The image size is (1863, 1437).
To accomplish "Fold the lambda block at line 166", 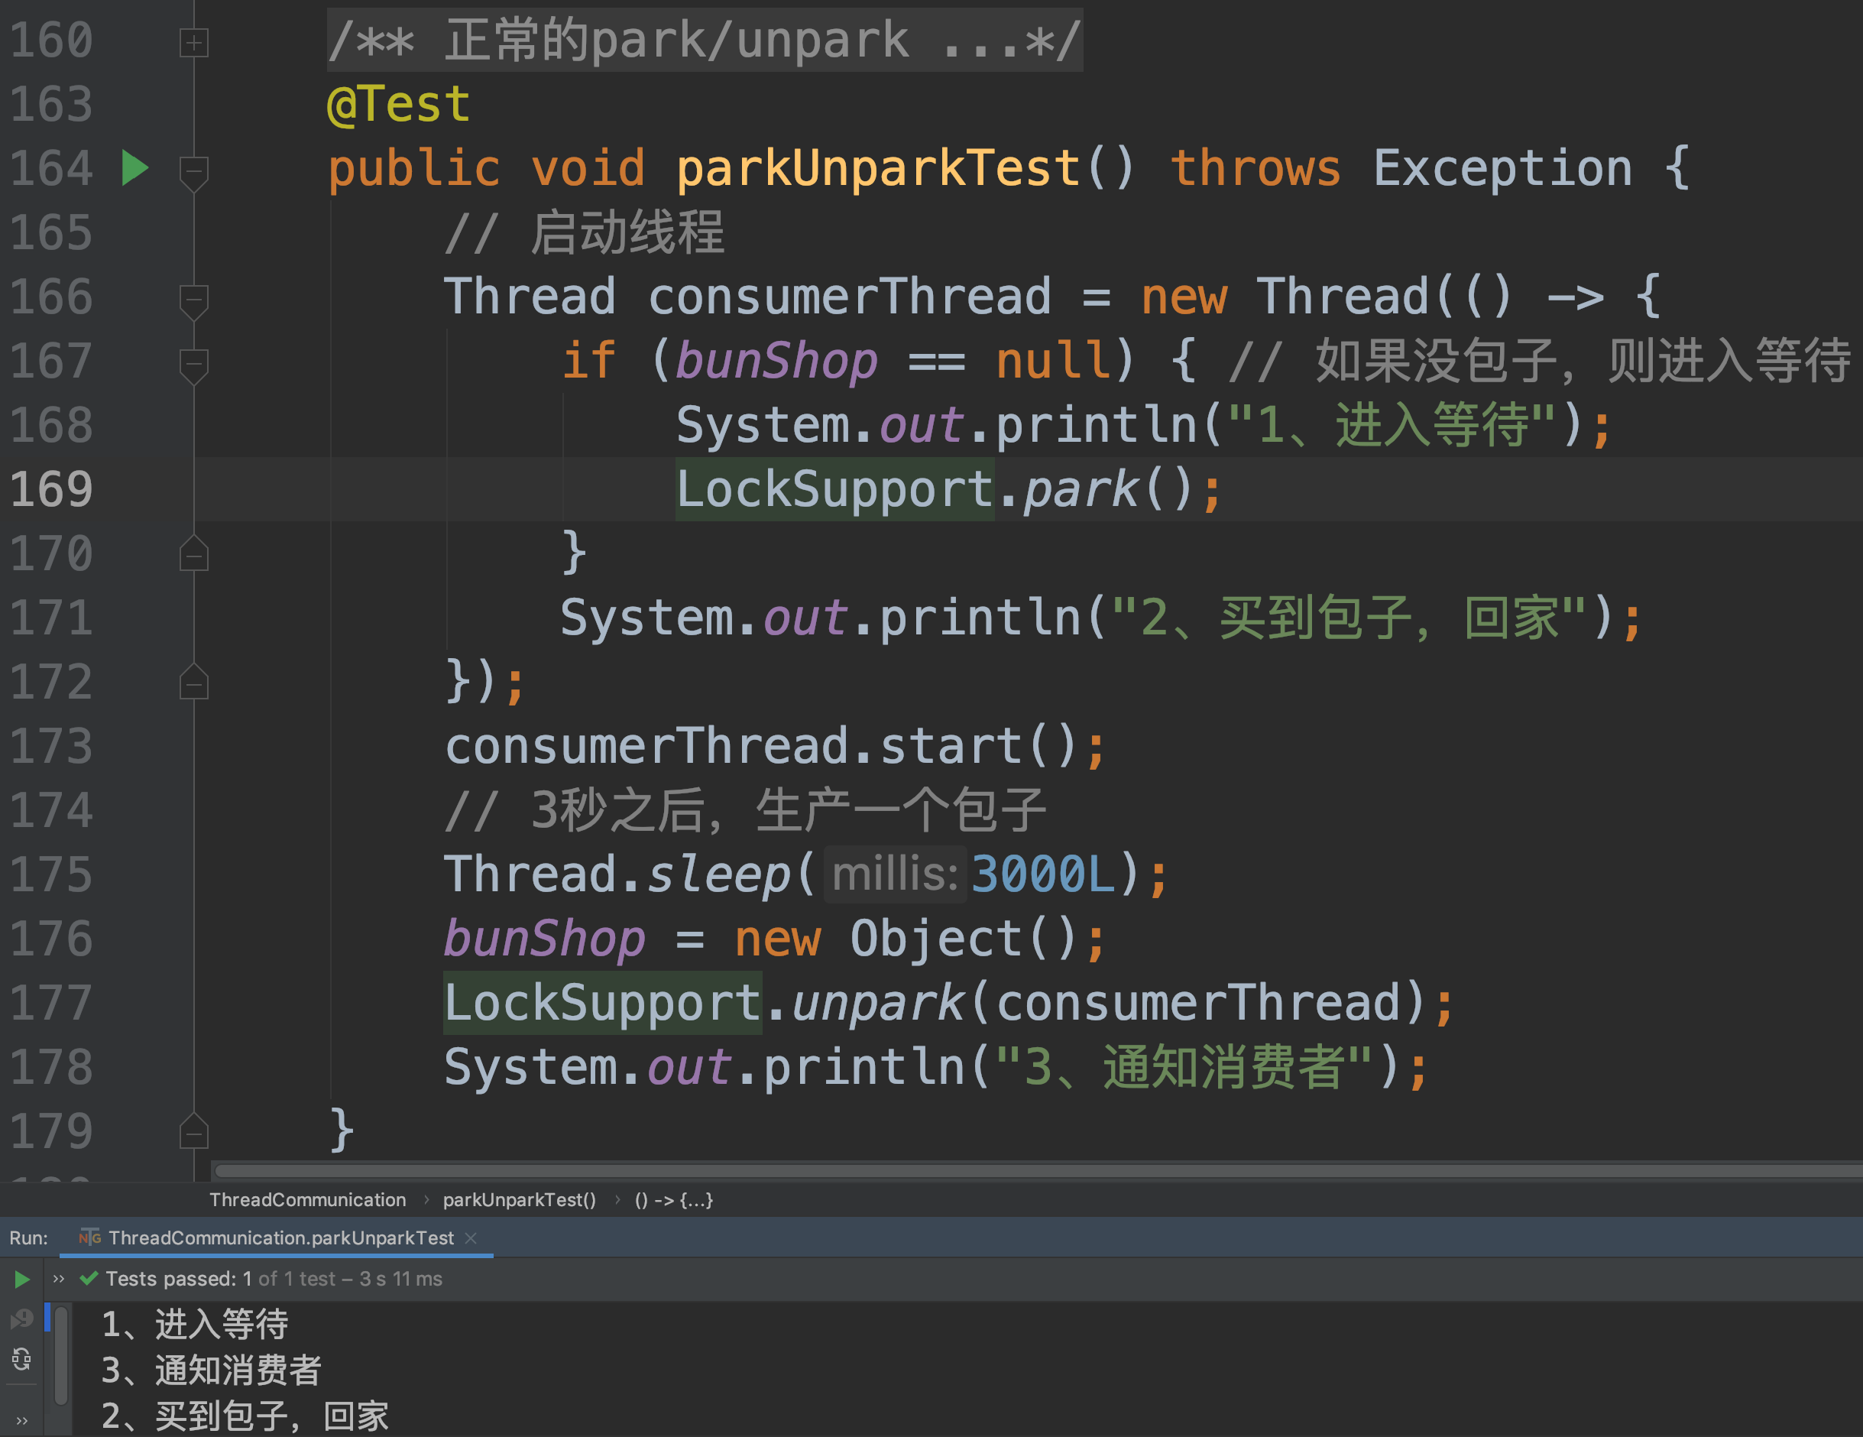I will pyautogui.click(x=195, y=300).
